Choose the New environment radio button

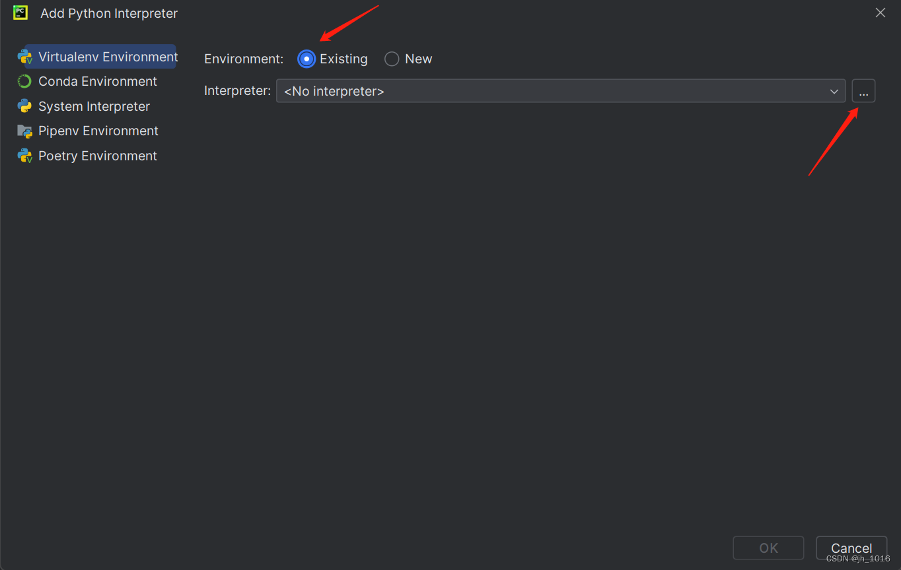pos(391,59)
